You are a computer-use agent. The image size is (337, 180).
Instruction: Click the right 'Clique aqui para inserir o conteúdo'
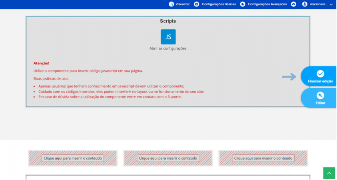tap(263, 158)
